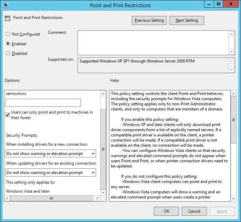Click Comment box scroll up arrow
The width and height of the screenshot is (241, 222).
(231, 34)
